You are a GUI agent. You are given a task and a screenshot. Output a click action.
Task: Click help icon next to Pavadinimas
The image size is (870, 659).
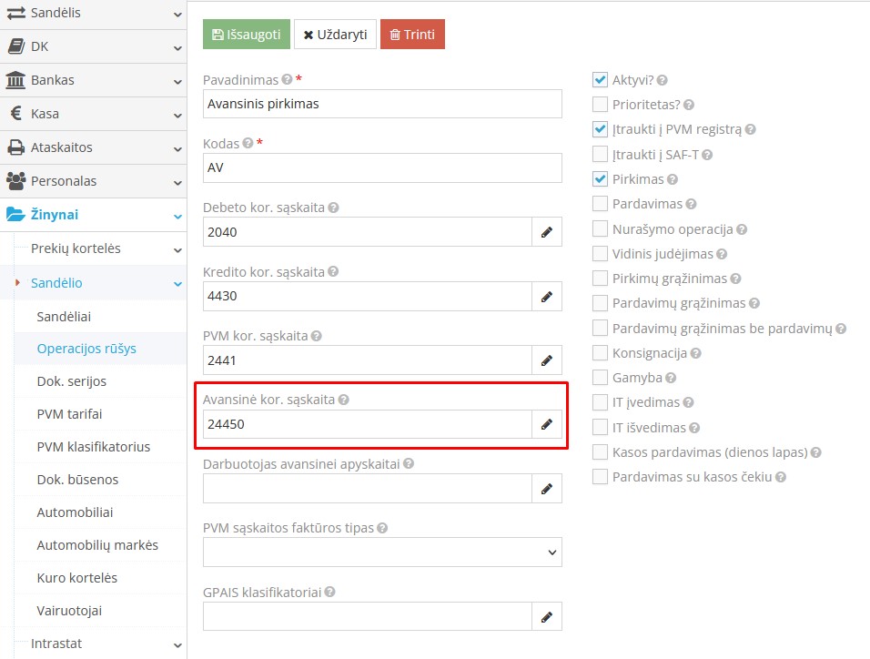pos(287,79)
